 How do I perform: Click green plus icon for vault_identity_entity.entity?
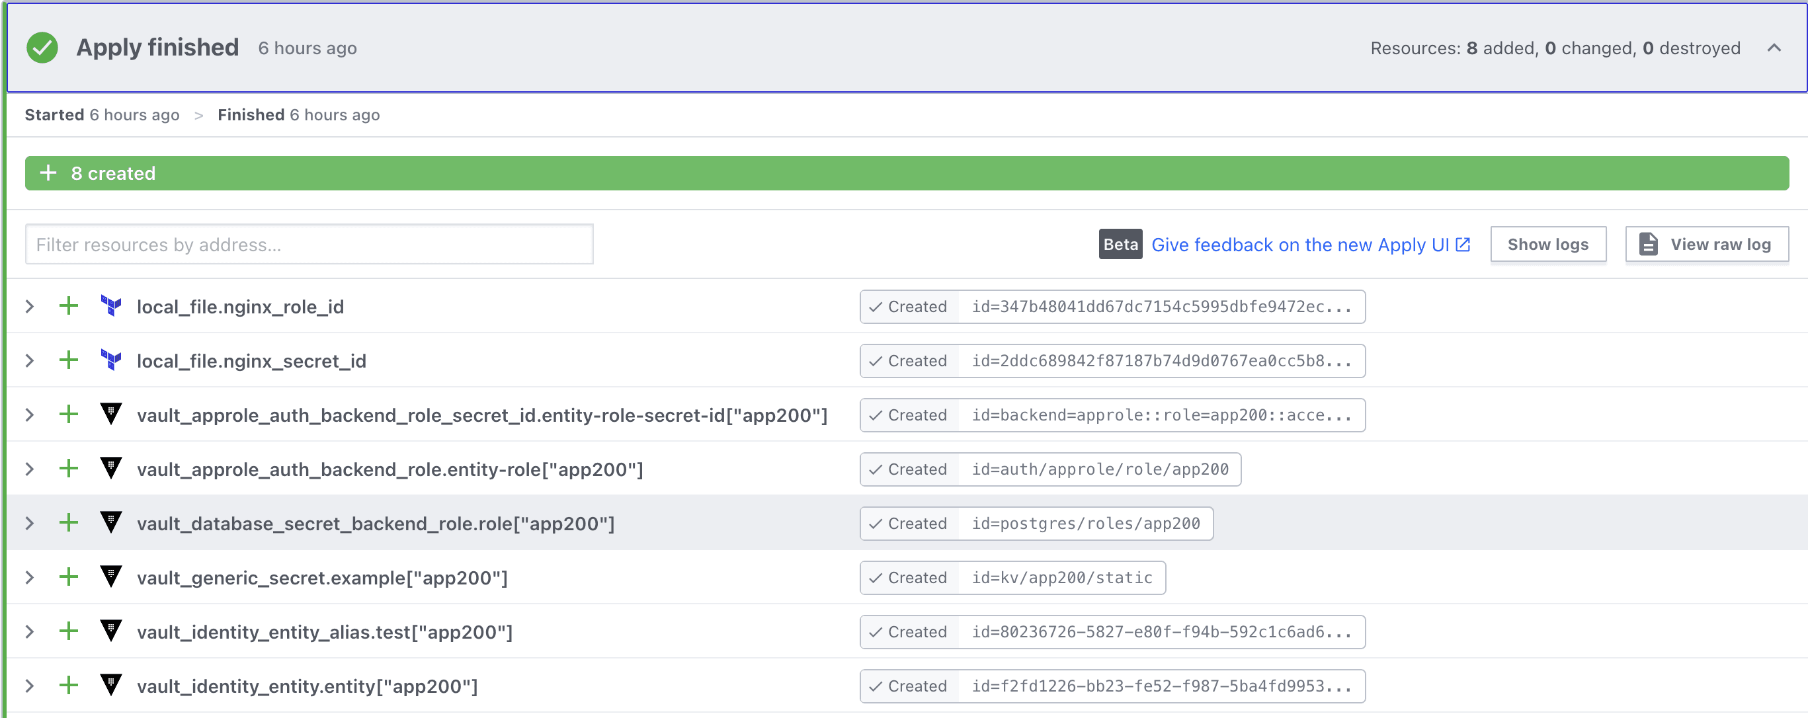tap(69, 685)
